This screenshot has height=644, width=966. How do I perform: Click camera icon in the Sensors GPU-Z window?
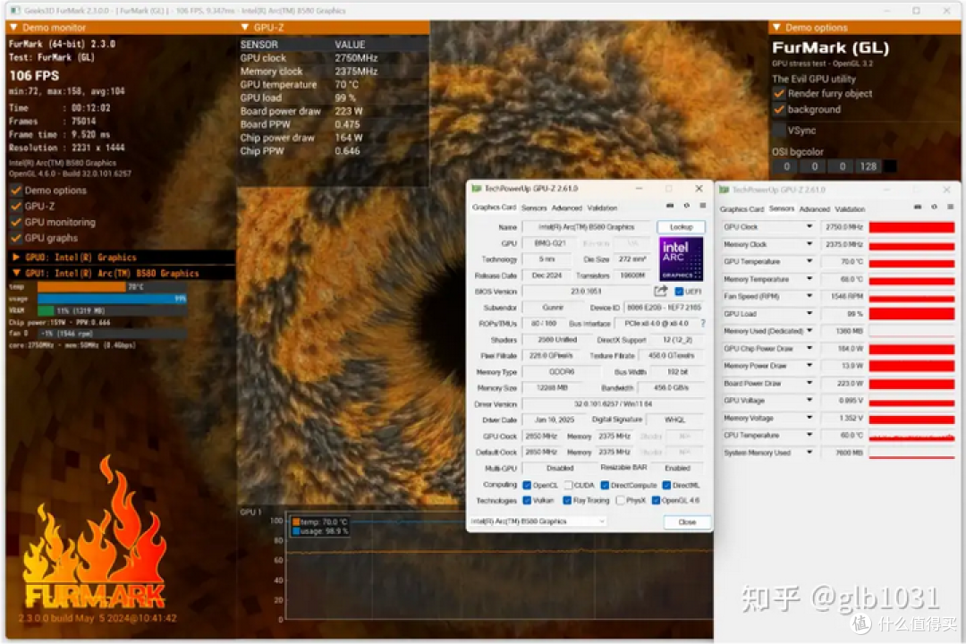(918, 208)
